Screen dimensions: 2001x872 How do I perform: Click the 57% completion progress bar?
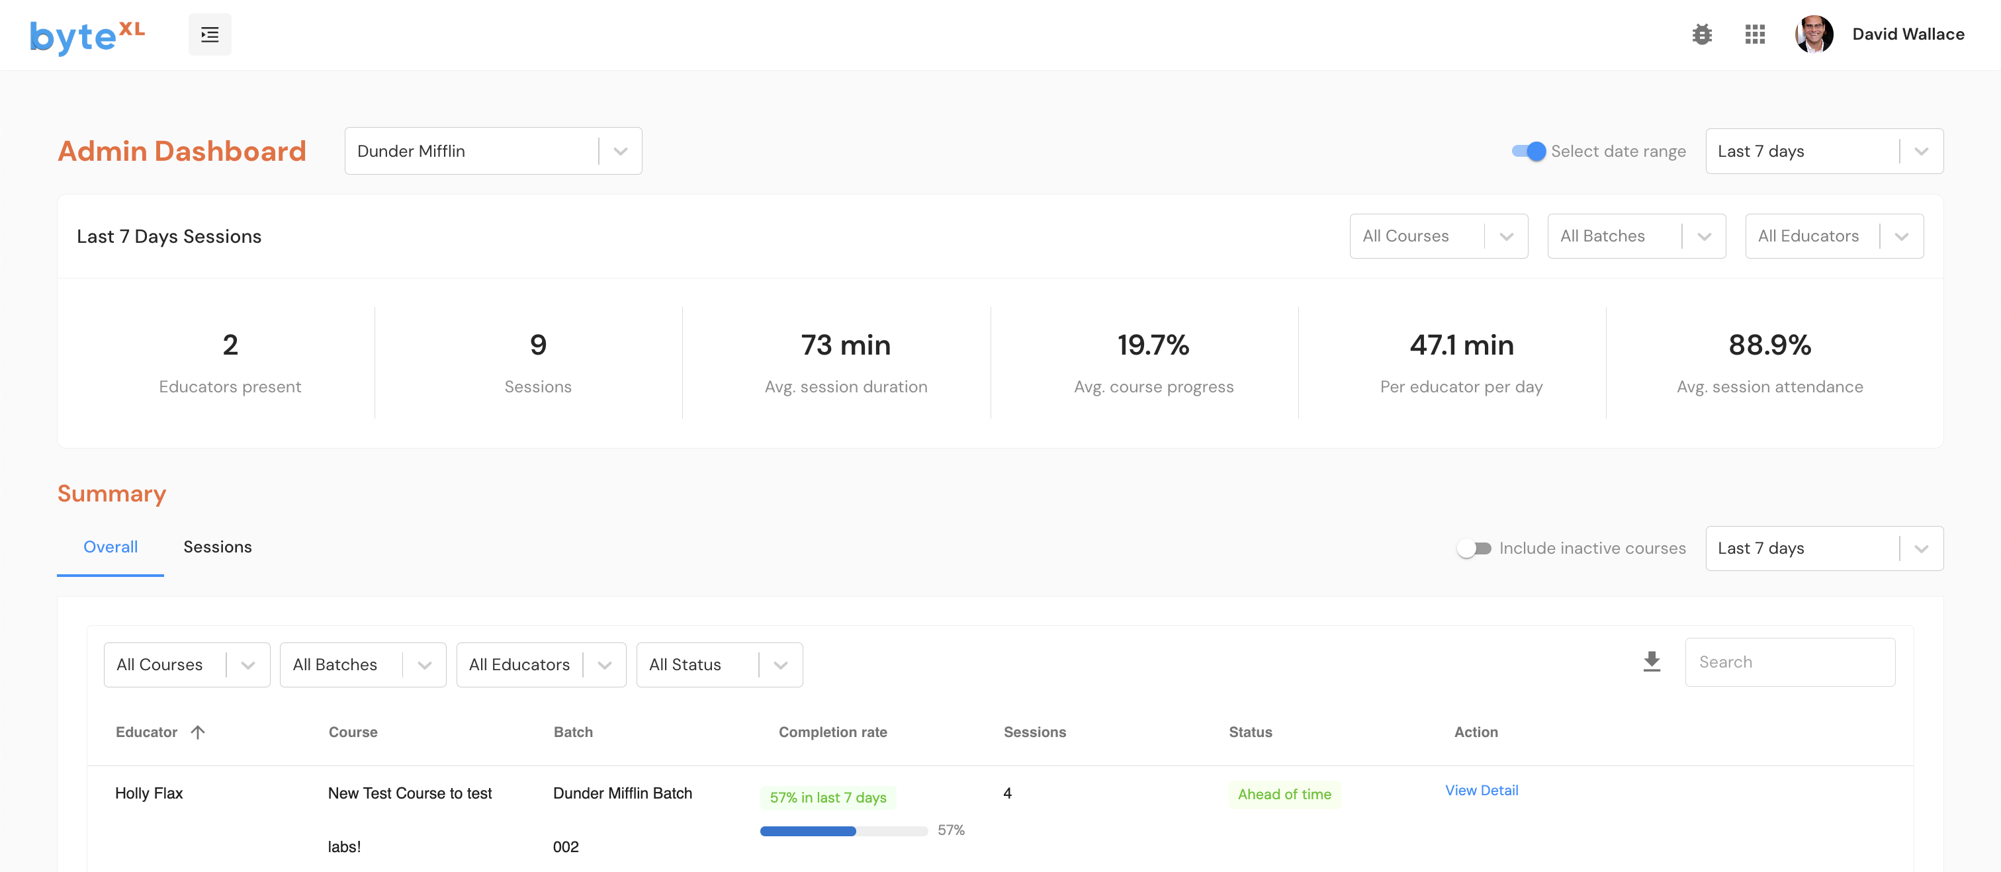click(x=843, y=831)
